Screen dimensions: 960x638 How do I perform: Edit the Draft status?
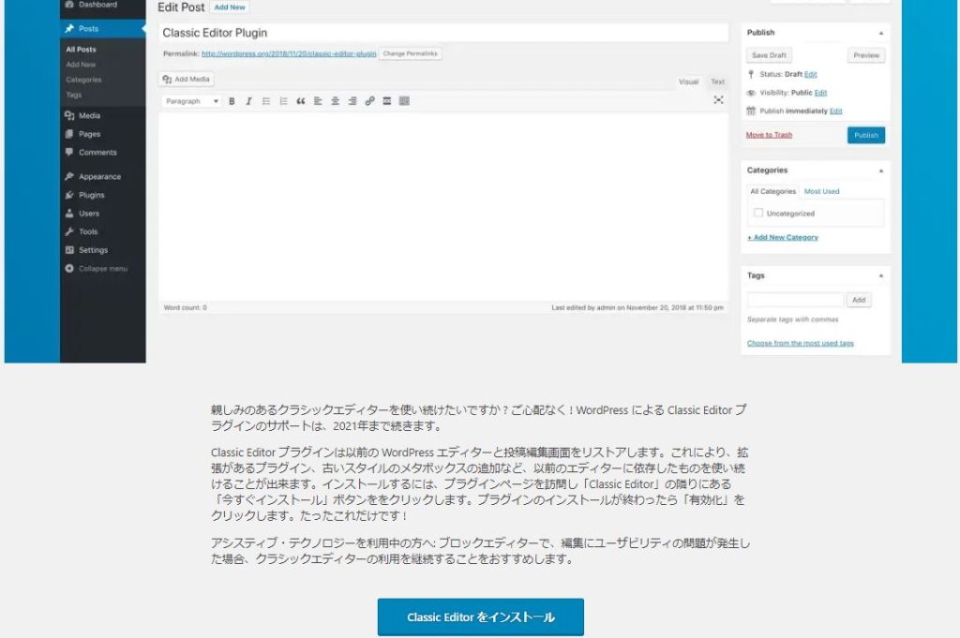click(x=811, y=75)
